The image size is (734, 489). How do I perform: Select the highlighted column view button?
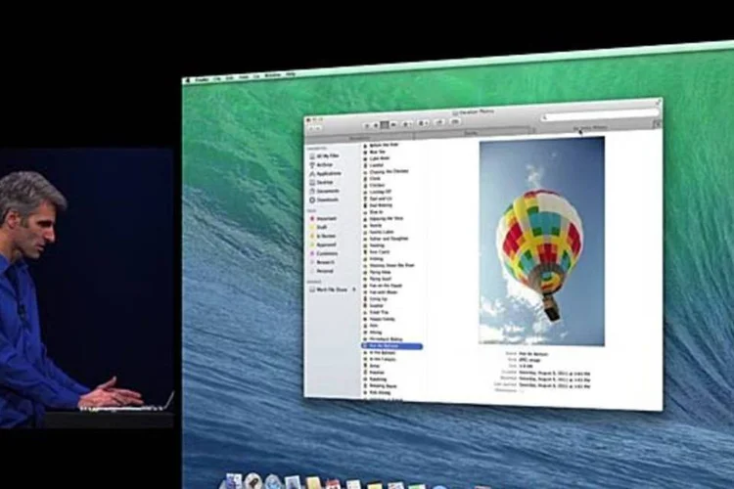[x=385, y=125]
